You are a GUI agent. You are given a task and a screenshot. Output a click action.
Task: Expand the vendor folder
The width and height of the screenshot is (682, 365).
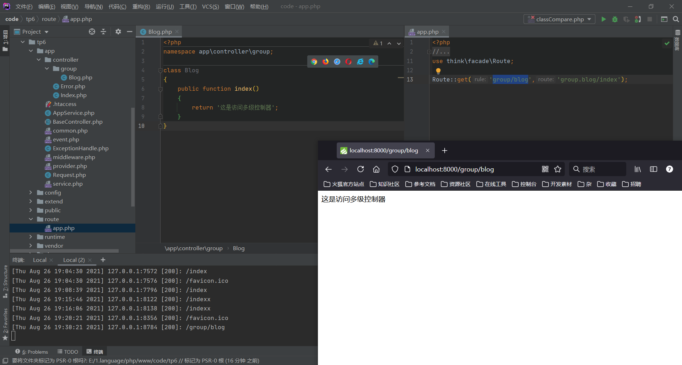pyautogui.click(x=31, y=246)
